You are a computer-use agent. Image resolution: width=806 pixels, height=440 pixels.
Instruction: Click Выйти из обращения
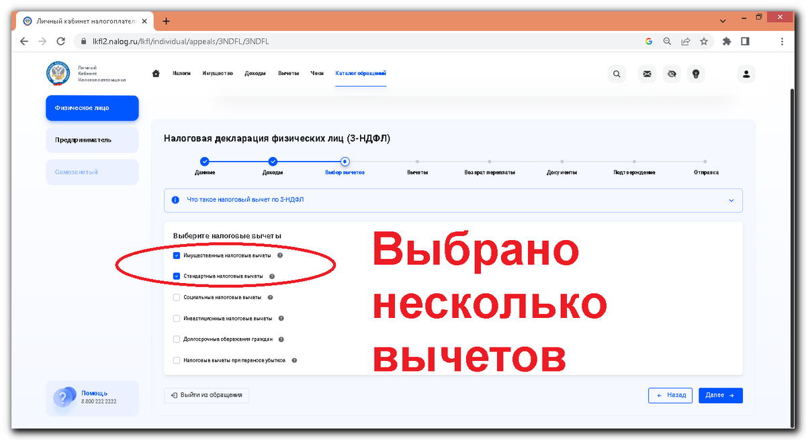point(206,395)
